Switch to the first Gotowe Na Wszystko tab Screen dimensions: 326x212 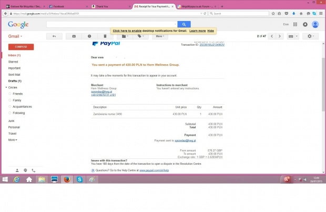pyautogui.click(x=25, y=6)
